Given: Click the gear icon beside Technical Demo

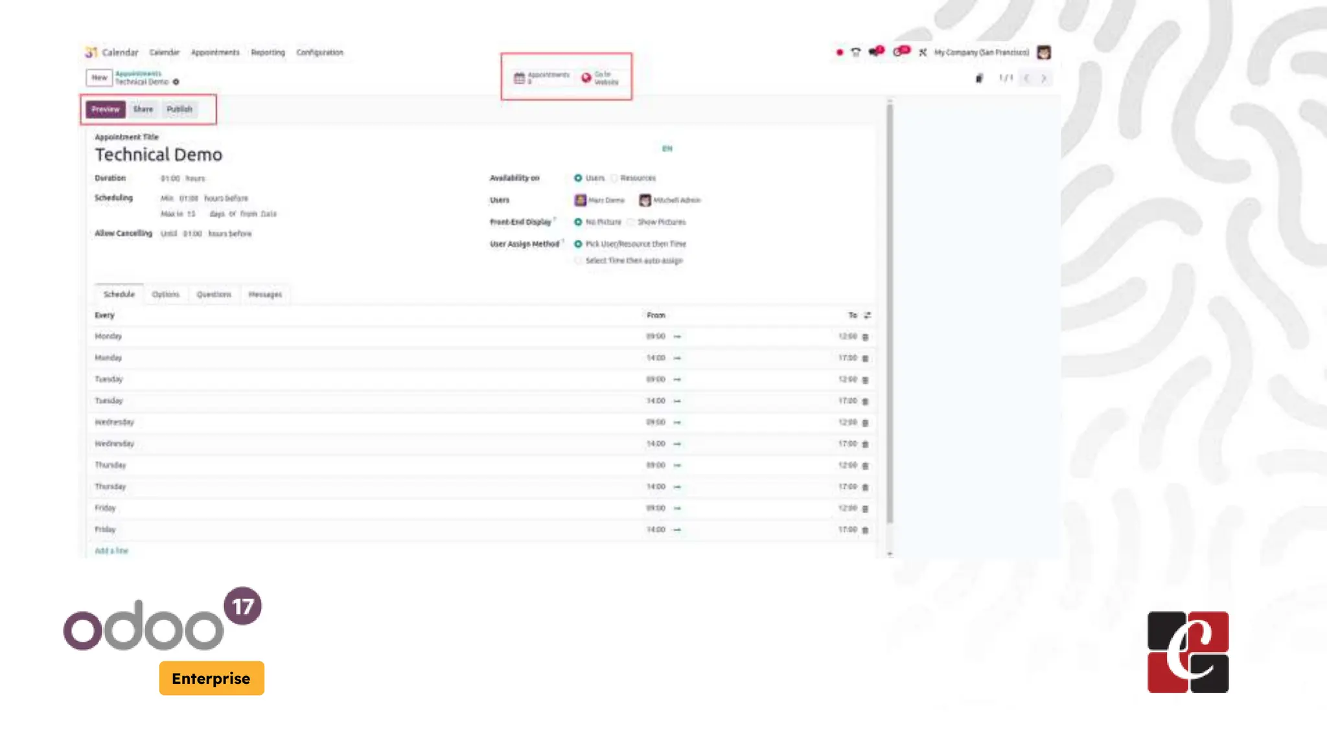Looking at the screenshot, I should click(176, 82).
